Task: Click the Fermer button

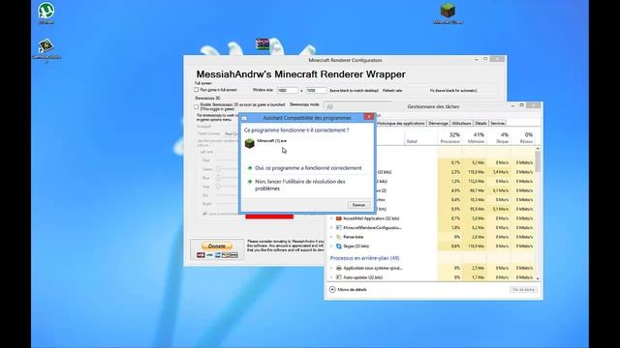Action: (x=358, y=205)
